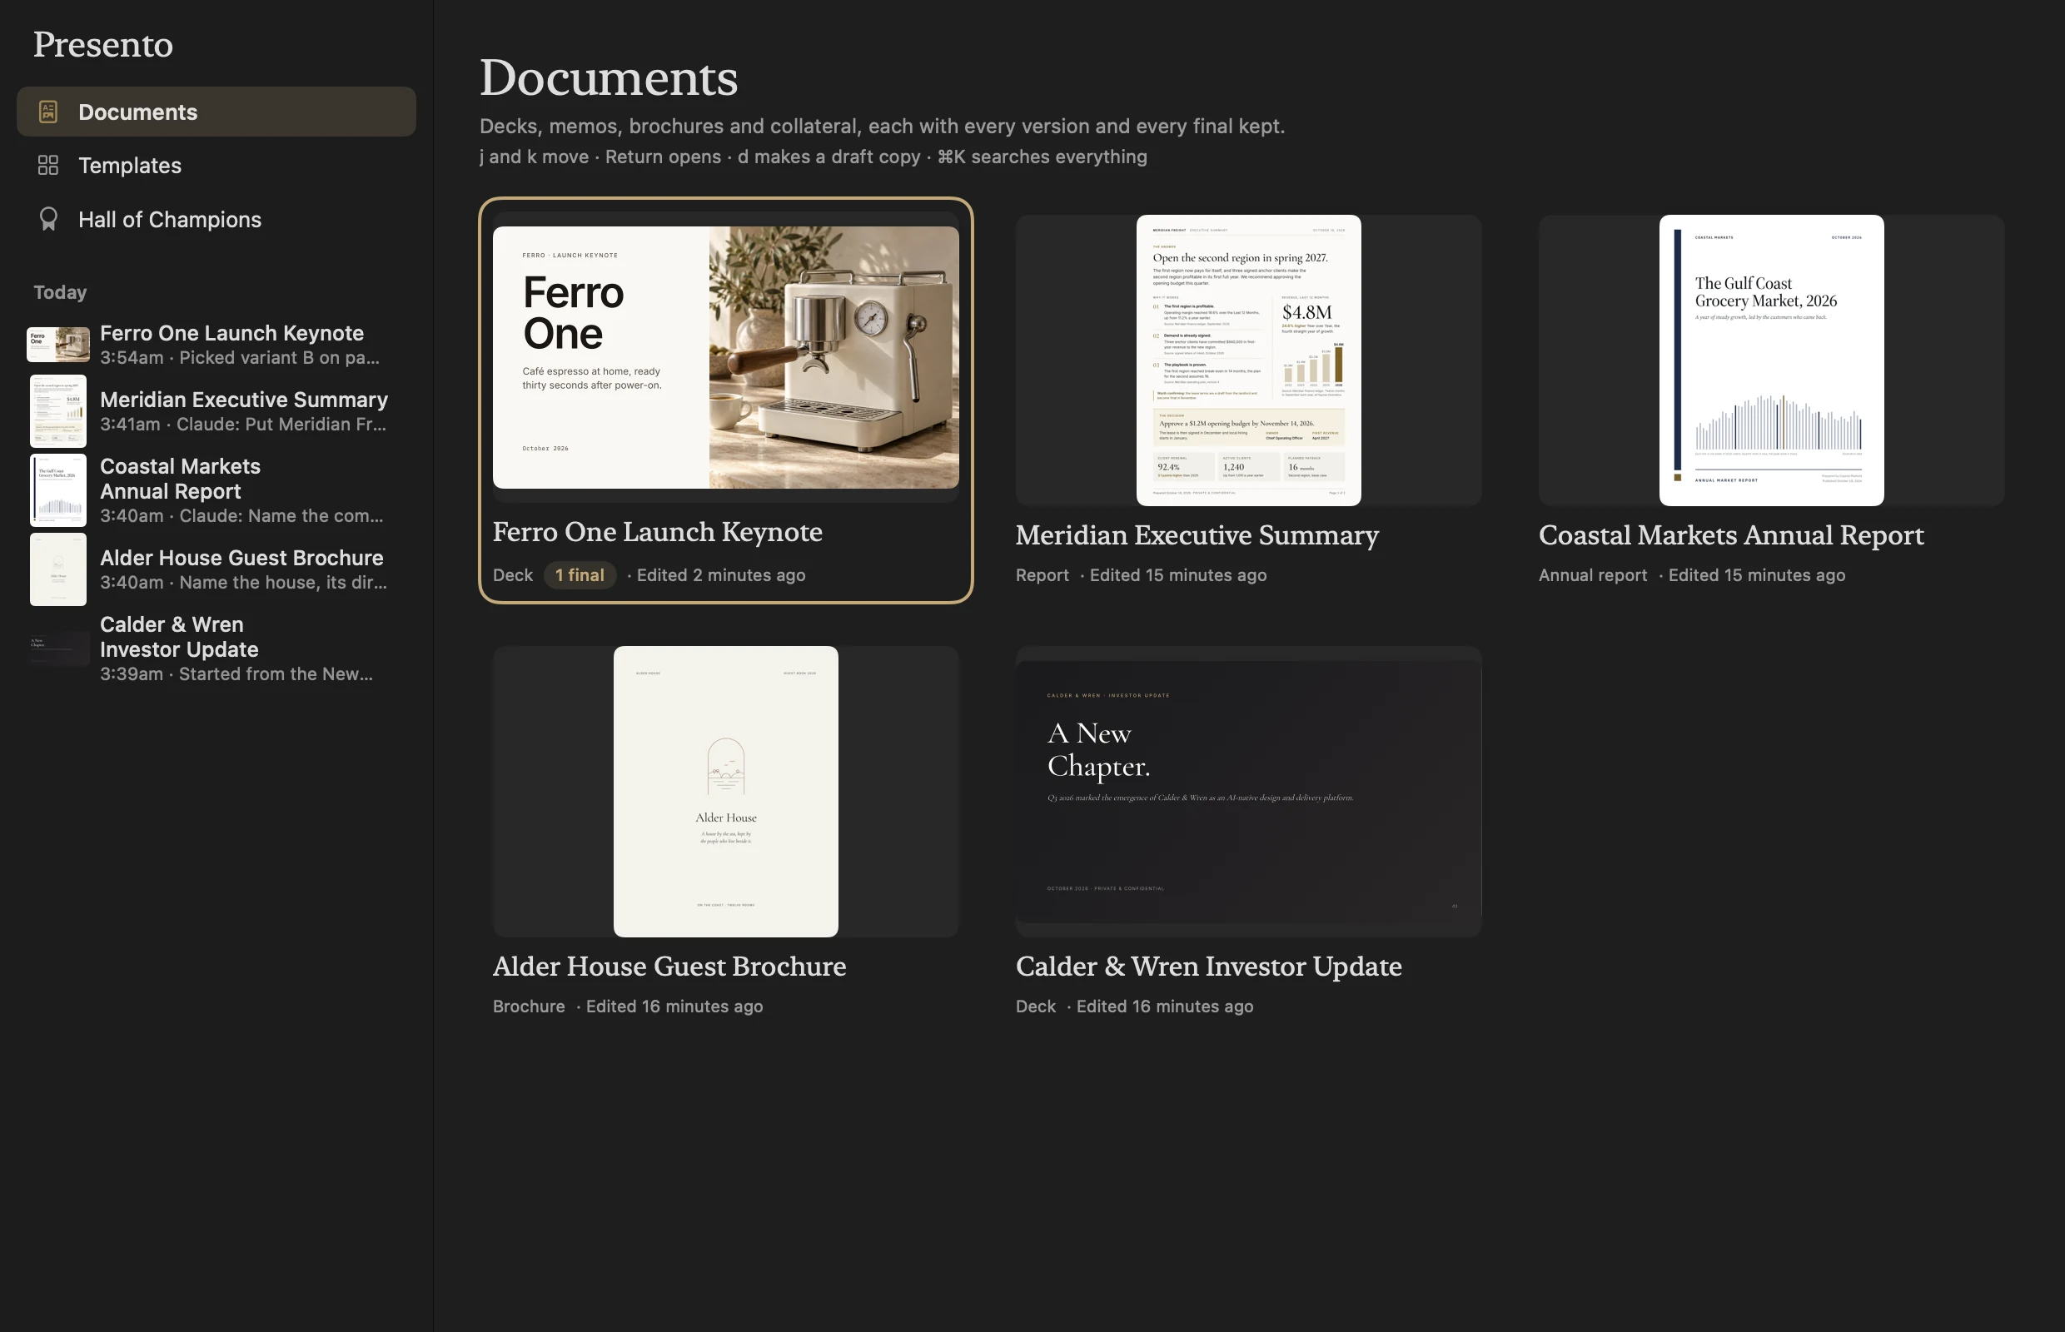Screen dimensions: 2065x1332
Task: Open the Coastal Markets Annual Report card thumbnail
Action: point(1771,360)
